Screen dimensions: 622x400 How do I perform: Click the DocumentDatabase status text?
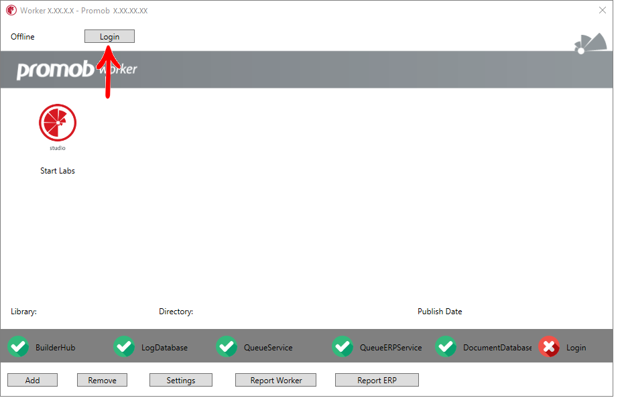(x=497, y=347)
